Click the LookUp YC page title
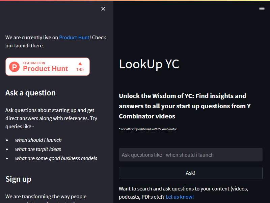The width and height of the screenshot is (270, 203). tap(149, 64)
